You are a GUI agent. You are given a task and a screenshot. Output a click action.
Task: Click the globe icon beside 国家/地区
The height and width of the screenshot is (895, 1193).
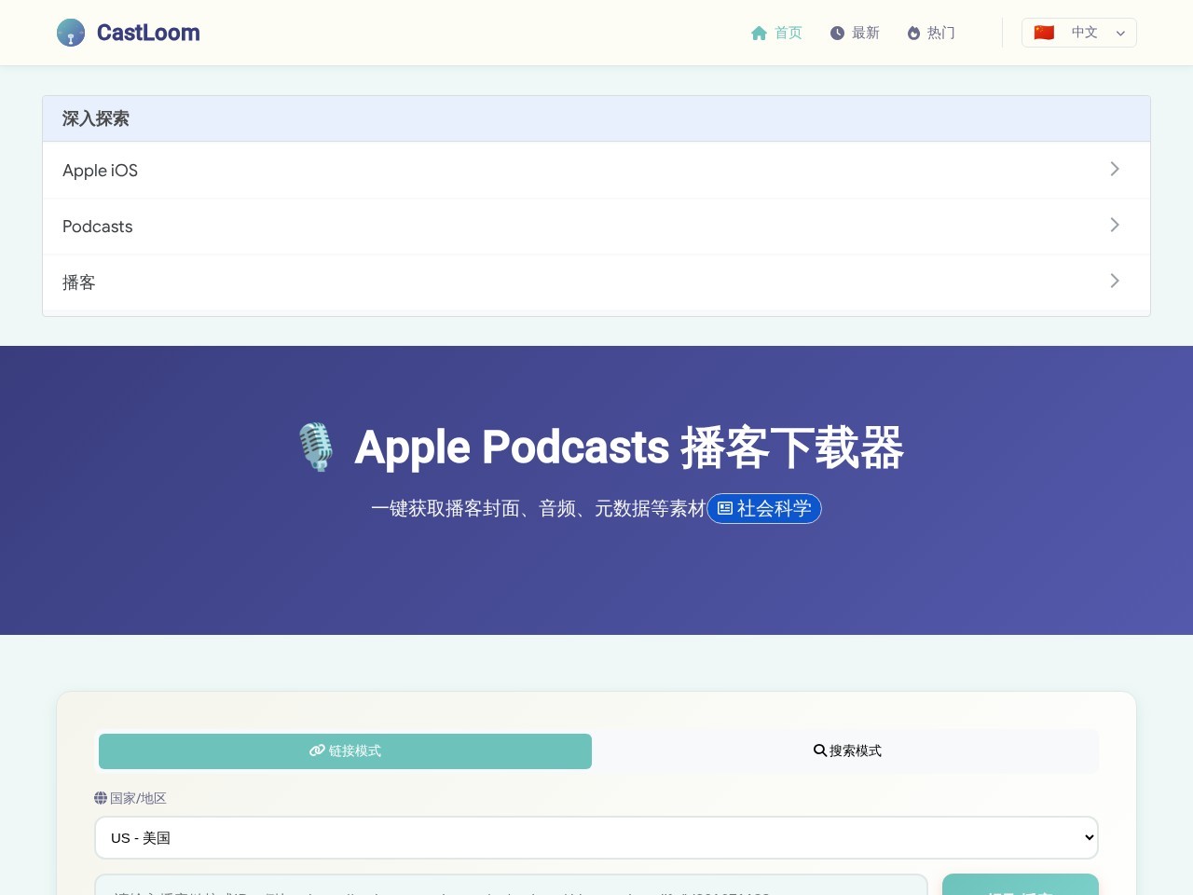tap(101, 798)
